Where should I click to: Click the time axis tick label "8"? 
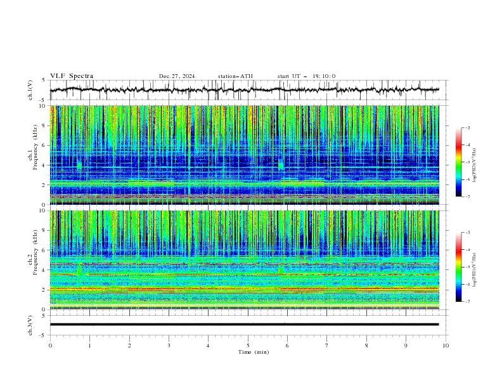[x=366, y=346]
